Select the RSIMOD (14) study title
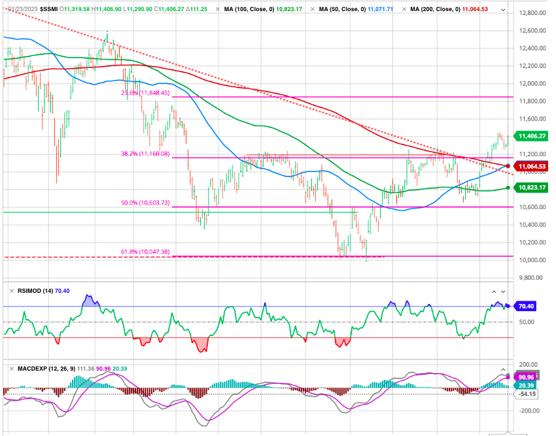This screenshot has height=436, width=556. [x=35, y=290]
